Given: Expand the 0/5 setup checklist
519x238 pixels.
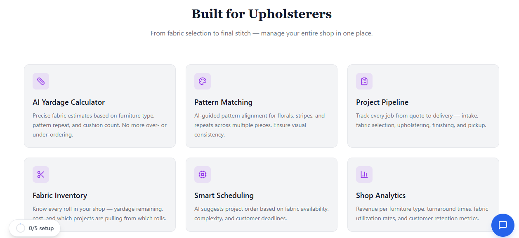Looking at the screenshot, I should coord(35,228).
